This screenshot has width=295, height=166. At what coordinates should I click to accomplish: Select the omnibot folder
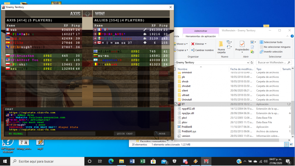pyautogui.click(x=187, y=72)
